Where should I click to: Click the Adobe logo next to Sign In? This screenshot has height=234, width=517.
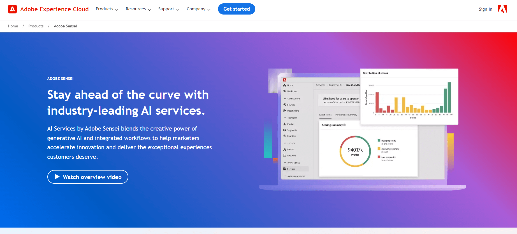tap(502, 9)
